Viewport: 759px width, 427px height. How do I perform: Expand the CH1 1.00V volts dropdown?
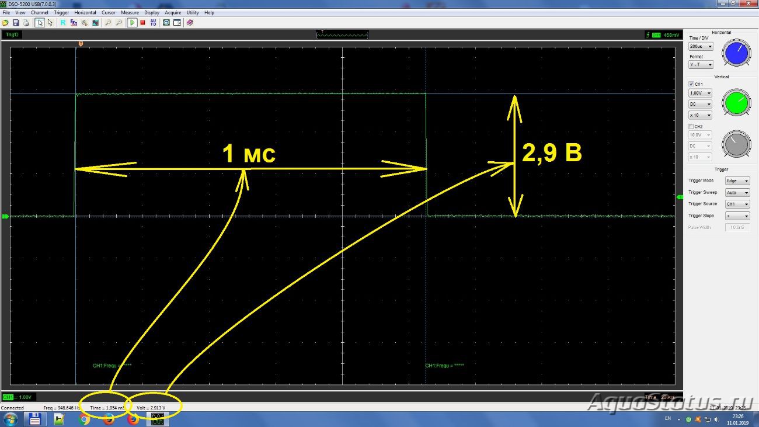[701, 93]
